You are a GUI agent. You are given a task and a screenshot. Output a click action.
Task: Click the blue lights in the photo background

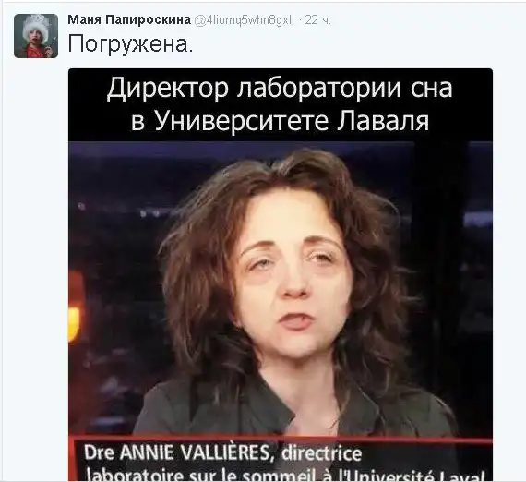pyautogui.click(x=478, y=219)
